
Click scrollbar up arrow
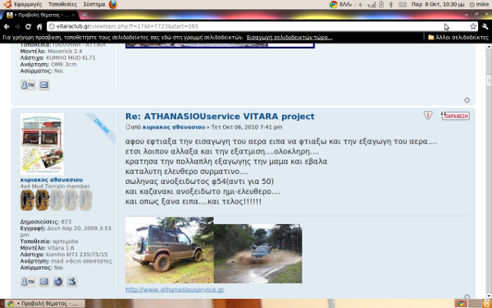click(489, 47)
